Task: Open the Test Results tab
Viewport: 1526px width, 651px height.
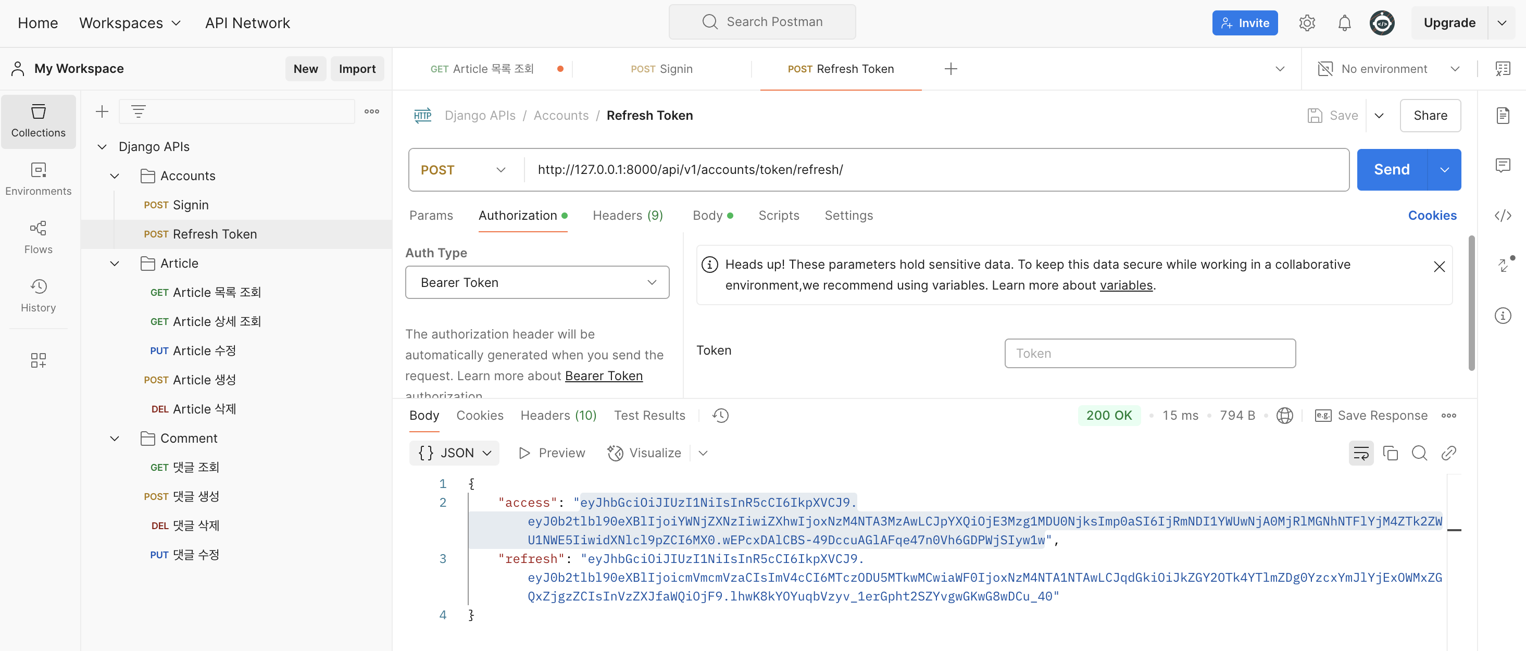Action: (x=649, y=415)
